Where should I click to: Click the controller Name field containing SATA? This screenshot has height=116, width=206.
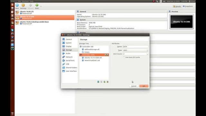136,46
